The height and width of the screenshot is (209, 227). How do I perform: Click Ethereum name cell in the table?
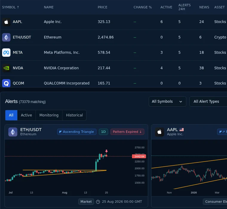pyautogui.click(x=53, y=37)
